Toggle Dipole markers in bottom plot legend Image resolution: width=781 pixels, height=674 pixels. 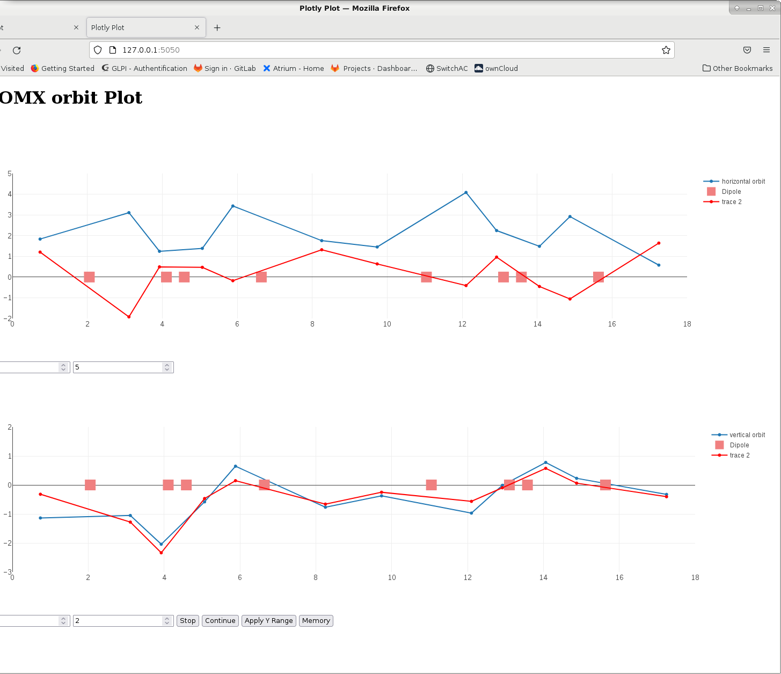click(739, 445)
